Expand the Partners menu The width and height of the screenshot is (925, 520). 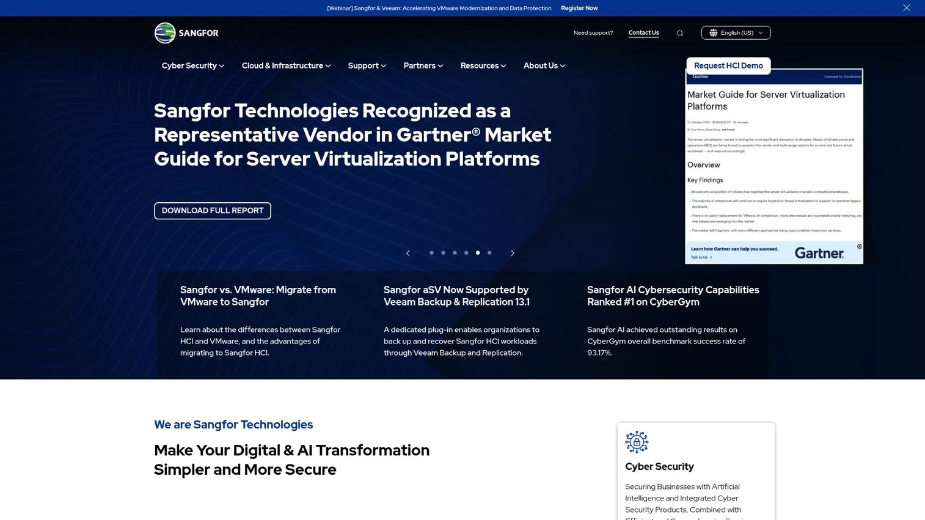[423, 66]
